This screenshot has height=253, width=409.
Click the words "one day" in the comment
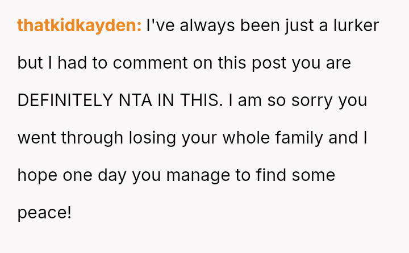click(94, 175)
